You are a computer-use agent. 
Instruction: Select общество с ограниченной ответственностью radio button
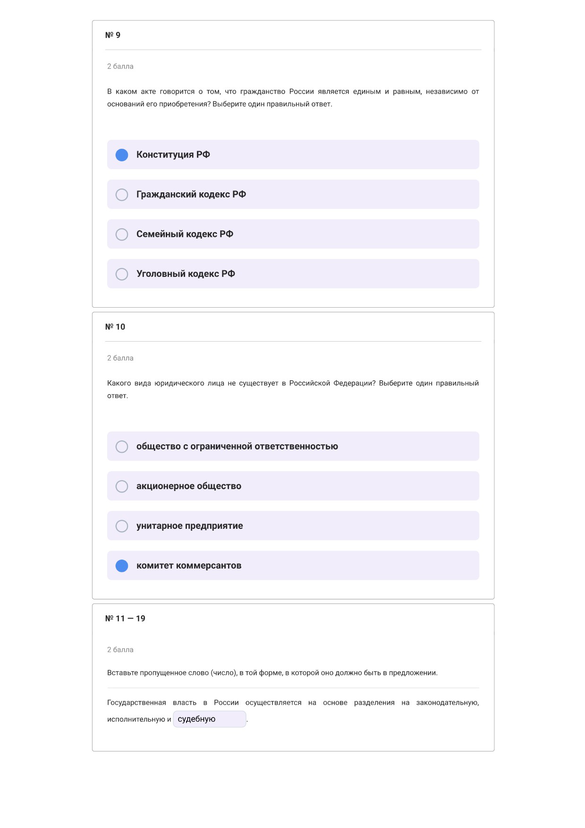[x=122, y=447]
